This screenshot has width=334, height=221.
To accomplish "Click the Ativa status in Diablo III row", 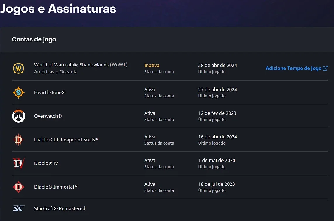I will pyautogui.click(x=150, y=137).
